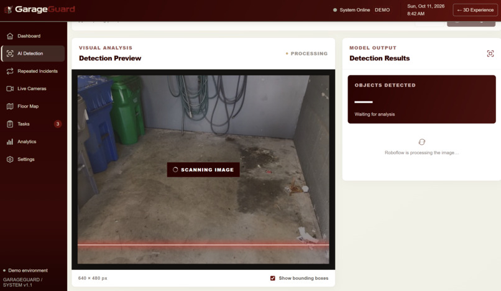Click the OBJECTS DETECTED card title
Image resolution: width=501 pixels, height=291 pixels.
(x=385, y=85)
